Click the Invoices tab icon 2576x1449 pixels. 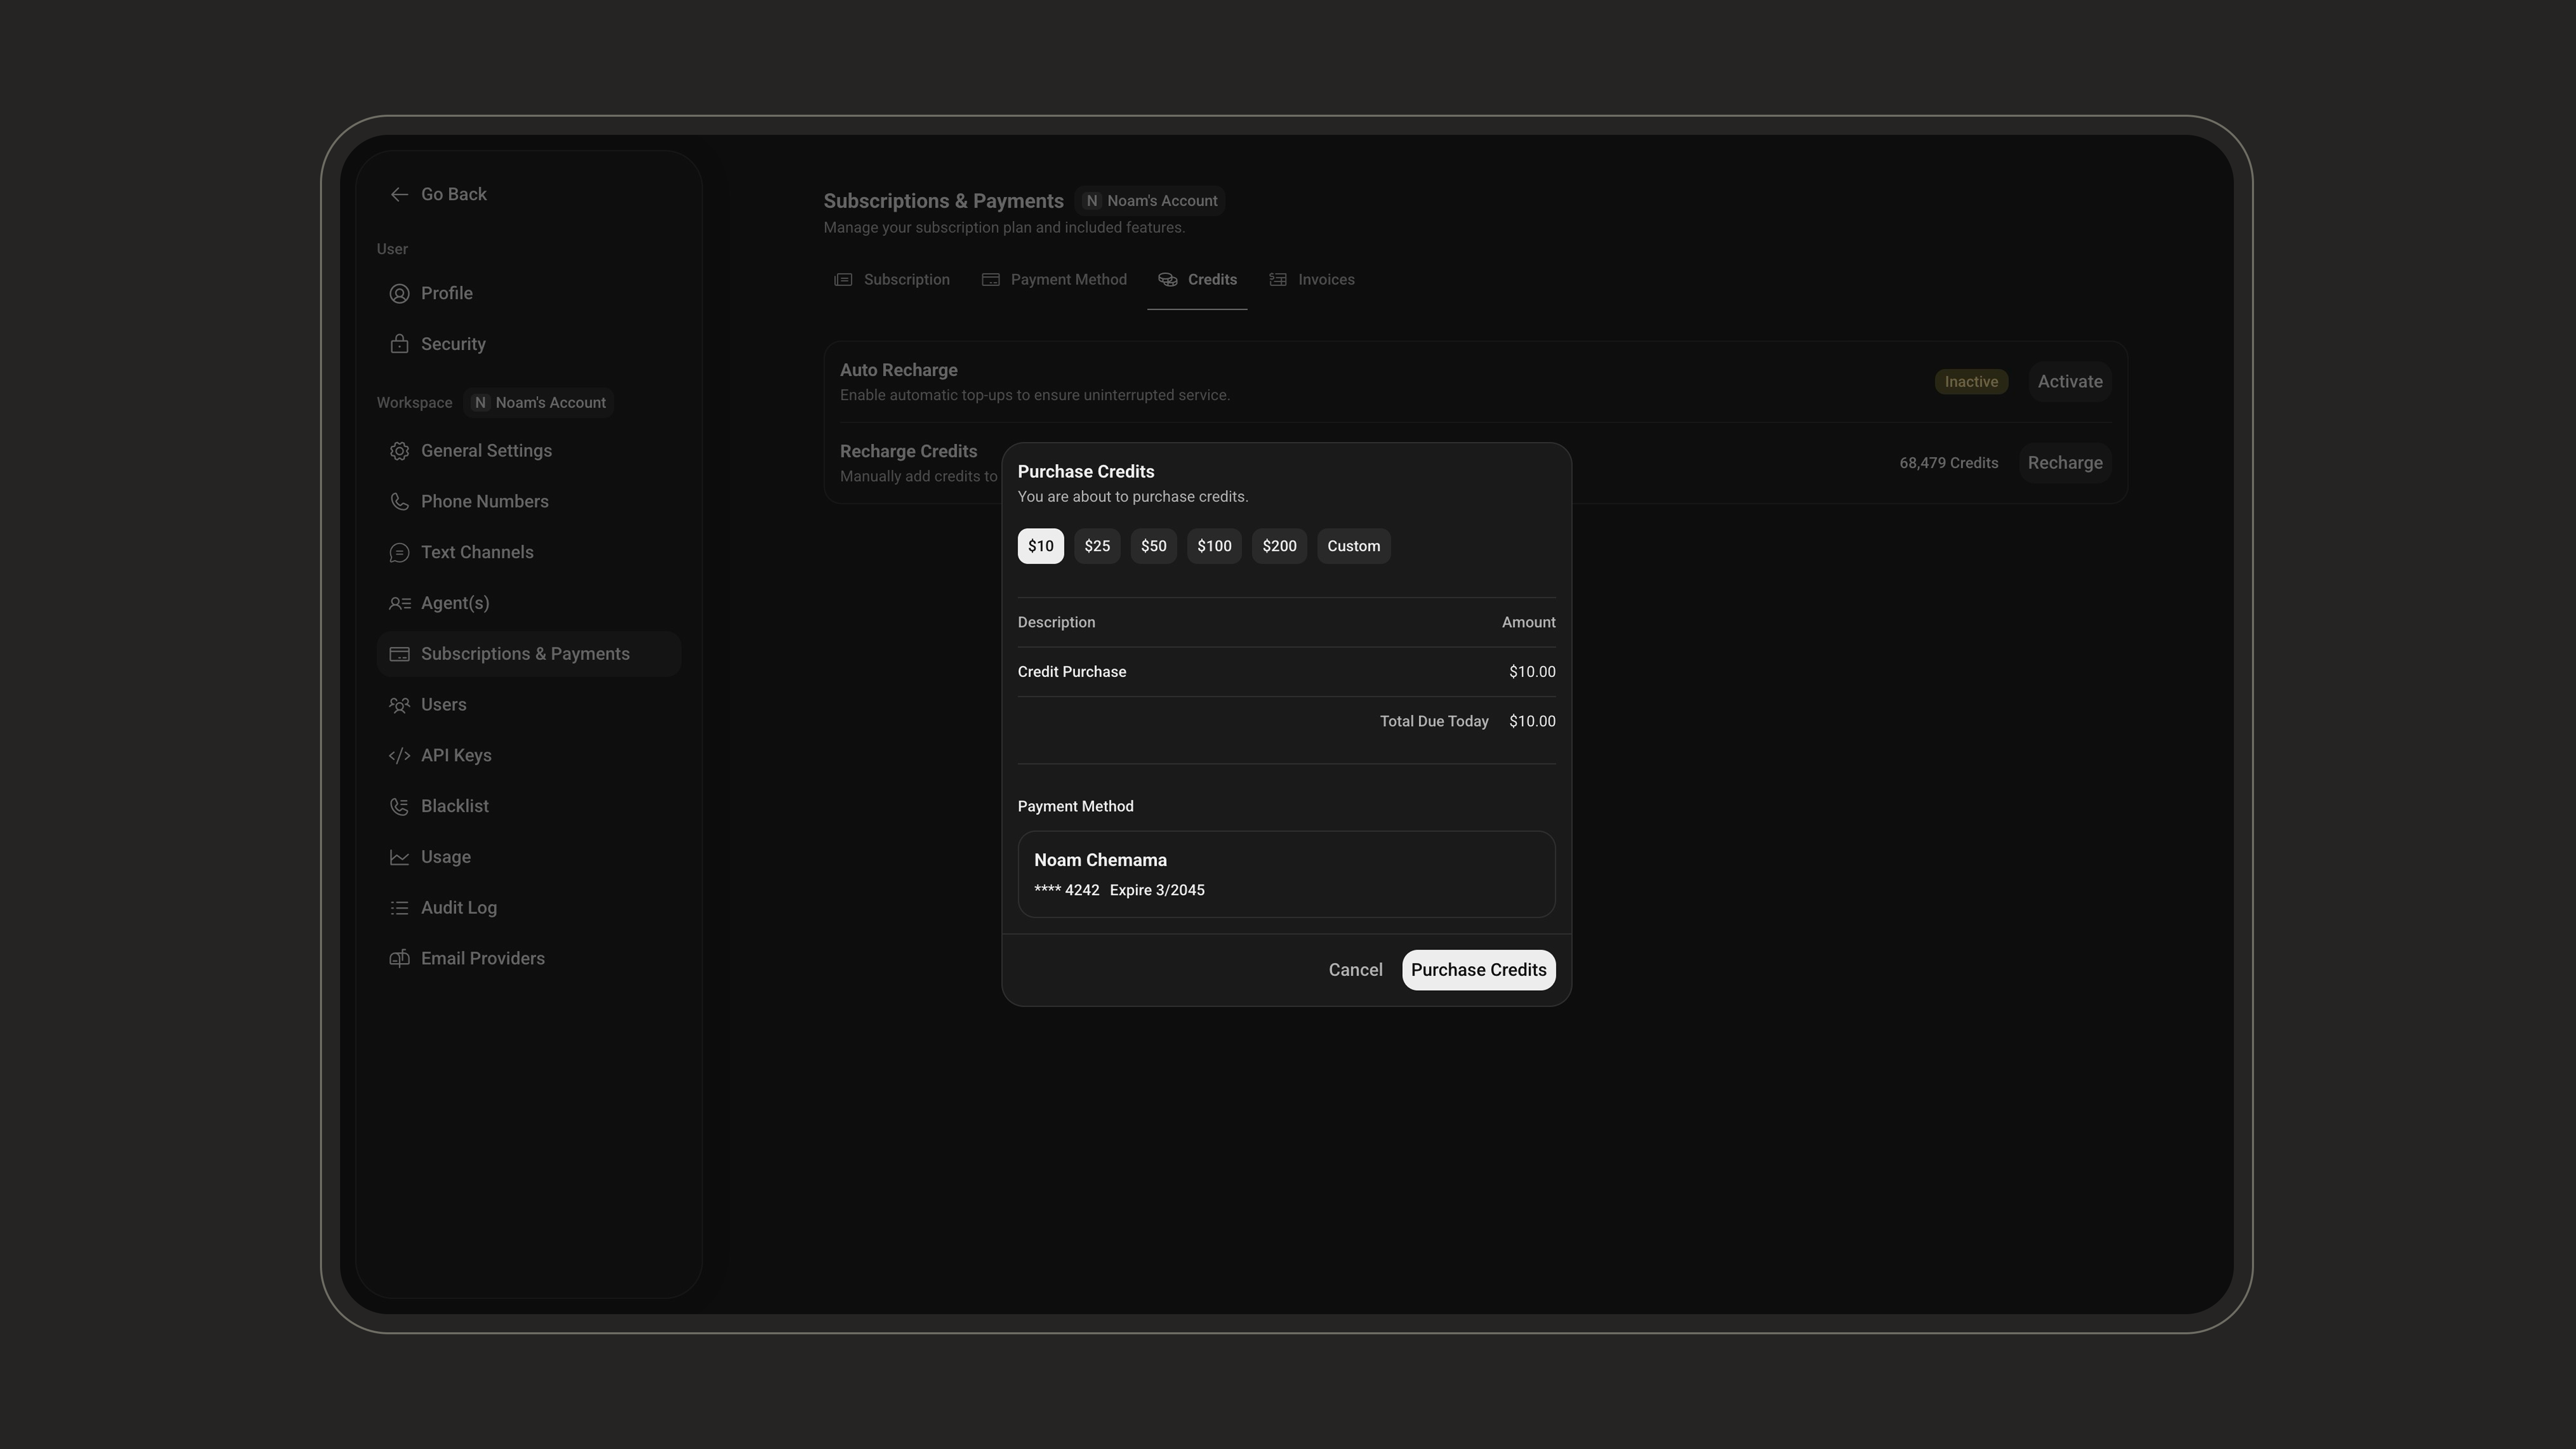1278,280
